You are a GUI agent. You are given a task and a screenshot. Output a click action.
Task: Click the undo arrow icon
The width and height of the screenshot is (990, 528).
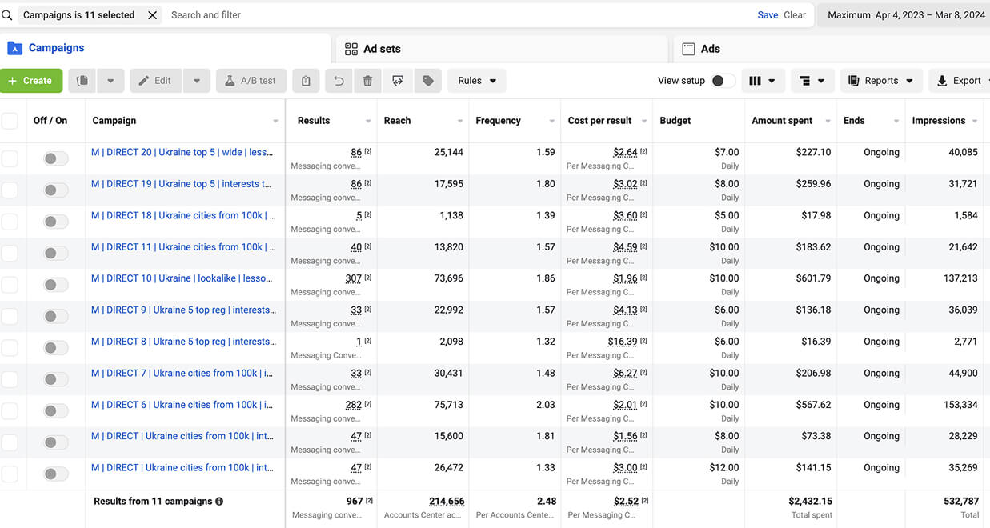(339, 81)
